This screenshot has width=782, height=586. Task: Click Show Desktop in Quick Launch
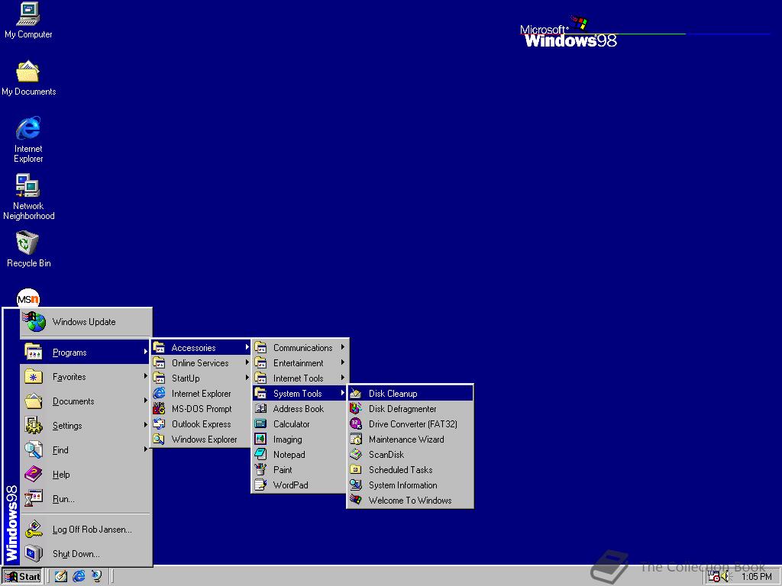pos(61,576)
